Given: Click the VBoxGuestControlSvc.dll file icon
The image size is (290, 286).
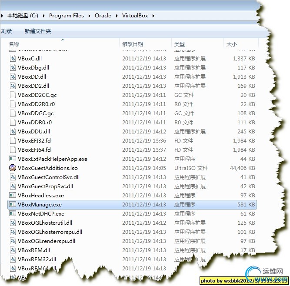Looking at the screenshot, I should point(13,177).
